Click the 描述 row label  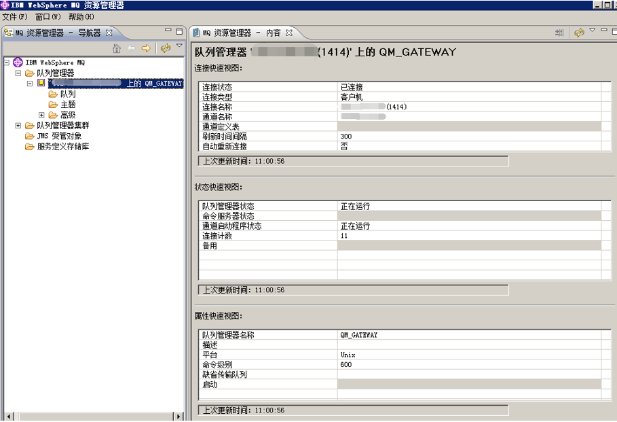[210, 345]
